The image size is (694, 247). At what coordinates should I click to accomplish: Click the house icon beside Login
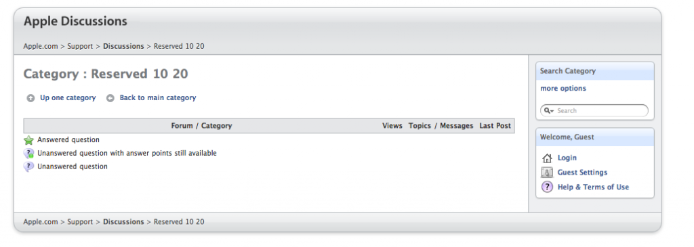548,158
